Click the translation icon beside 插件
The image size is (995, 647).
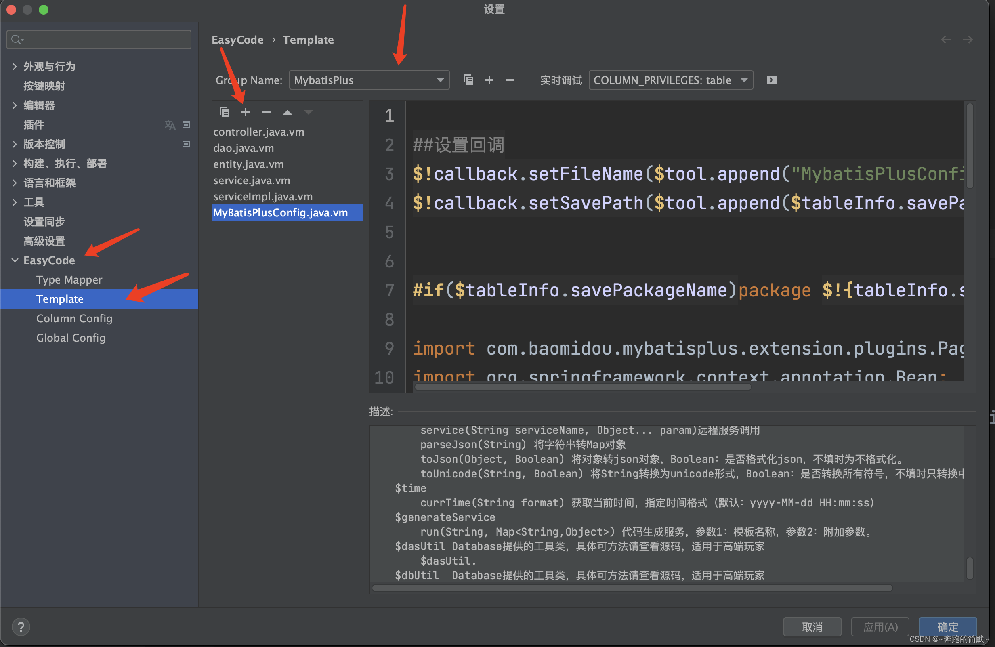tap(170, 125)
